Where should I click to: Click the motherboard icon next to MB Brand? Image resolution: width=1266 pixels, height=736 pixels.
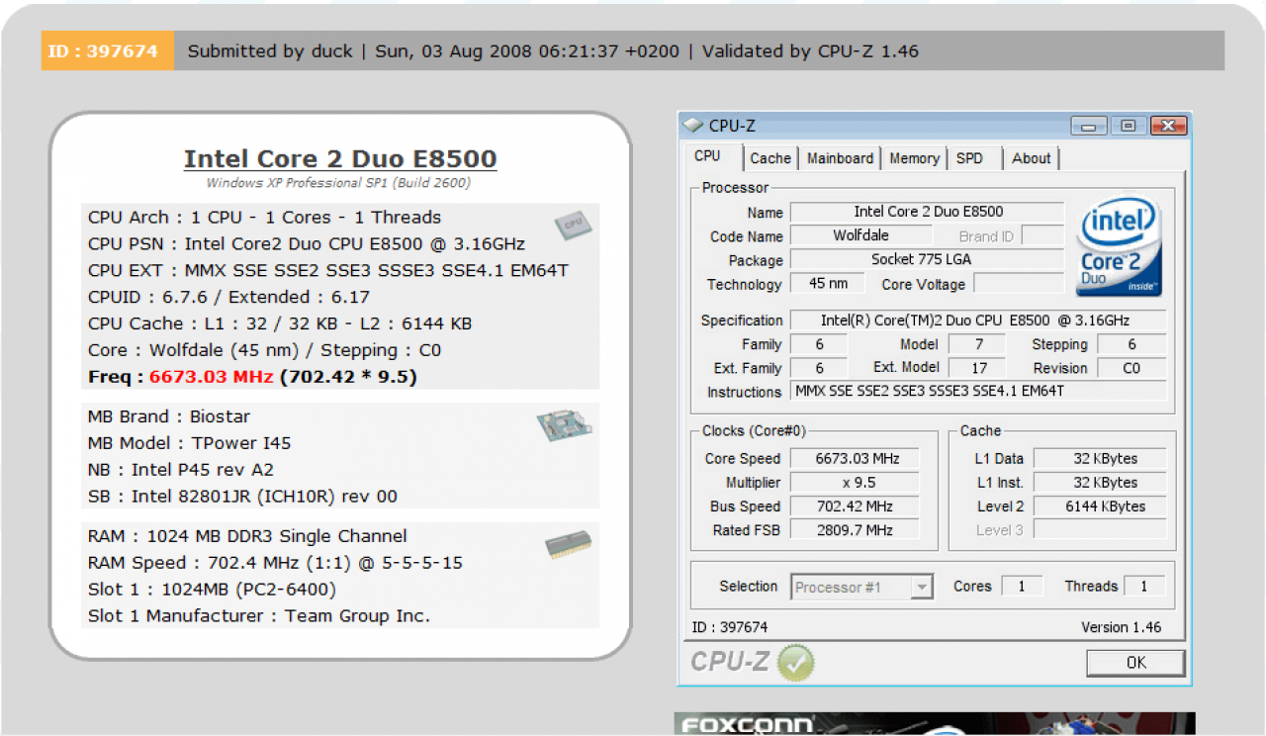[x=565, y=426]
